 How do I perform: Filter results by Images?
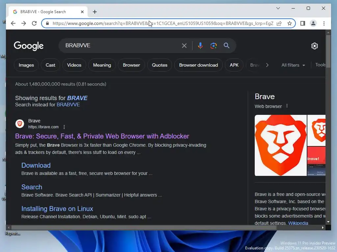coord(26,65)
